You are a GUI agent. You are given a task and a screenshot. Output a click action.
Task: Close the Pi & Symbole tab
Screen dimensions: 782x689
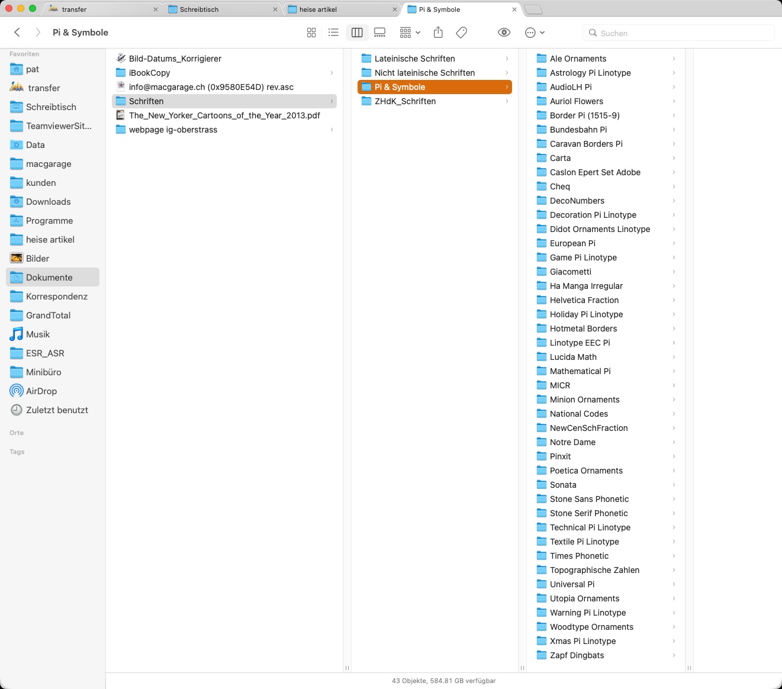coord(514,9)
